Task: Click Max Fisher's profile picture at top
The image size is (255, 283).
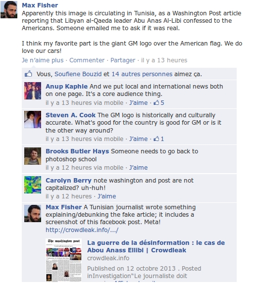Action: pos(9,9)
